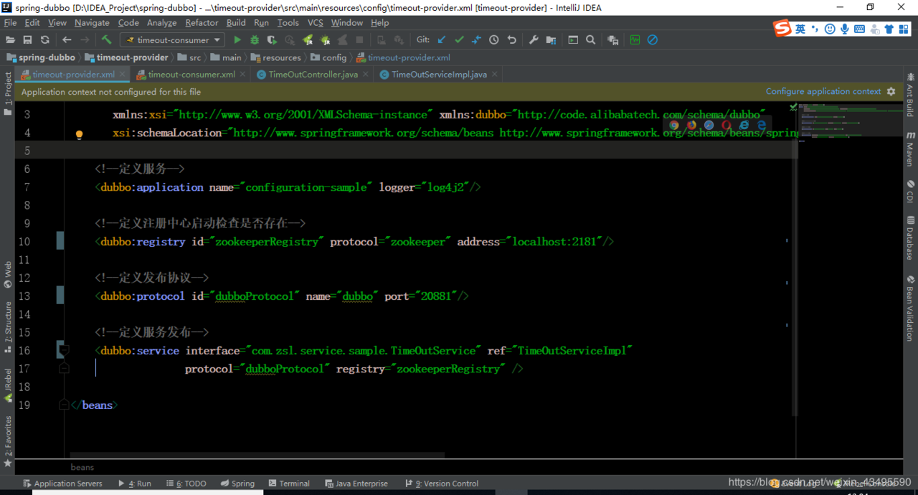Screen dimensions: 918x495
Task: Click the Open folder toolbar icon
Action: pos(11,40)
